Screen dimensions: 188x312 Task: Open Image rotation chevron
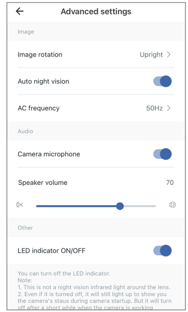coord(169,55)
